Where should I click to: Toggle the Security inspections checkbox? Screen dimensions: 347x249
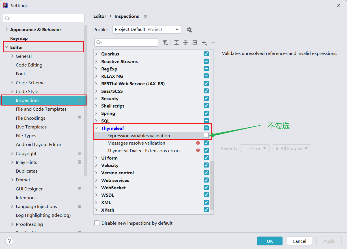pos(206,98)
